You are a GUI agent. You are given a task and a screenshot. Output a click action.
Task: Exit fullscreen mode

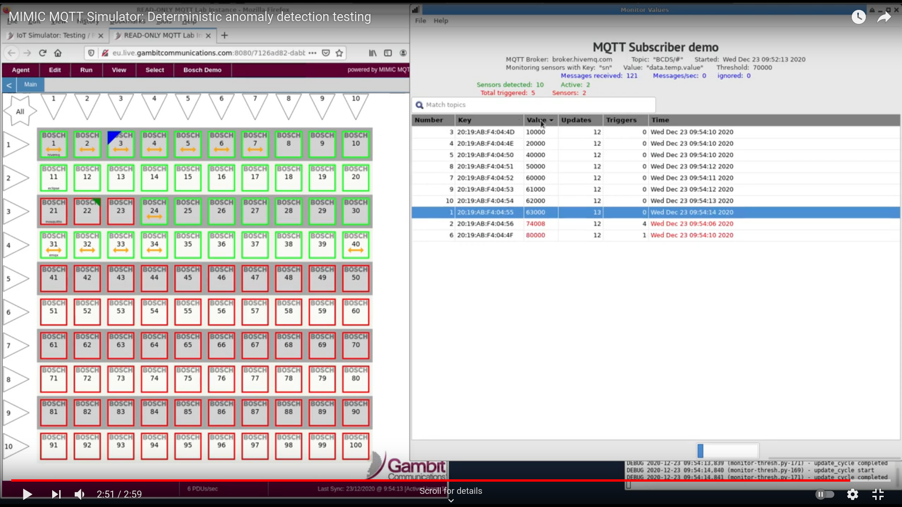tap(878, 494)
